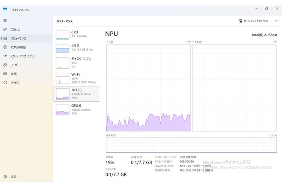
Task: Click the 設定 gear icon
Action: 5,177
